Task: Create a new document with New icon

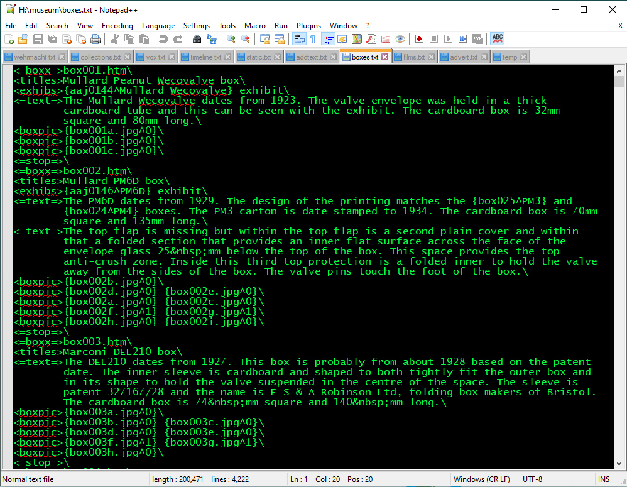Action: point(9,39)
